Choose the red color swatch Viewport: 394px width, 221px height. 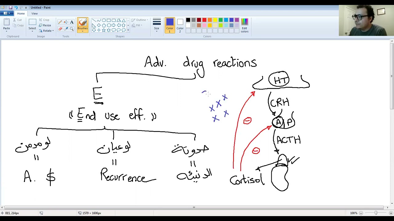[x=204, y=20]
